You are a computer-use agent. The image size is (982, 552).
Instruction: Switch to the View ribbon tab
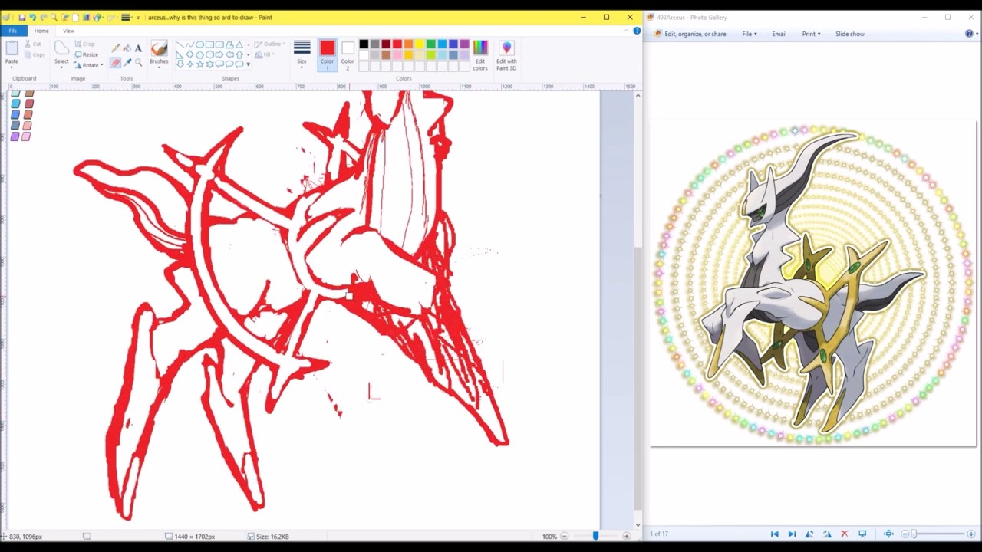coord(69,31)
